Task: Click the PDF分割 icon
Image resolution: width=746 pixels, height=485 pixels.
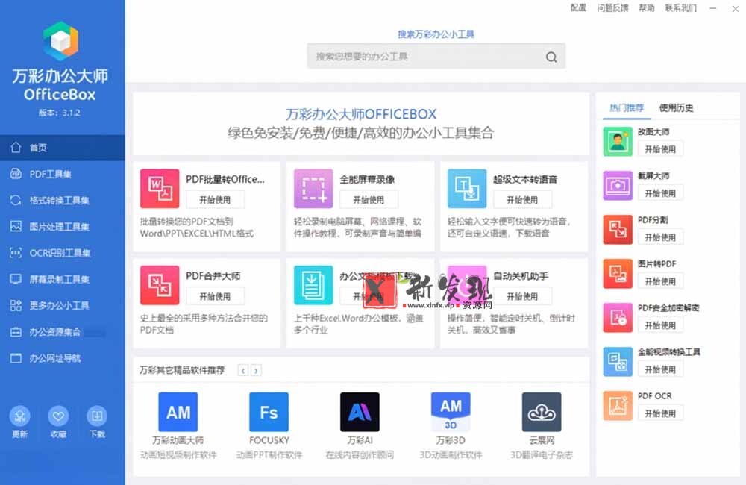Action: tap(618, 229)
